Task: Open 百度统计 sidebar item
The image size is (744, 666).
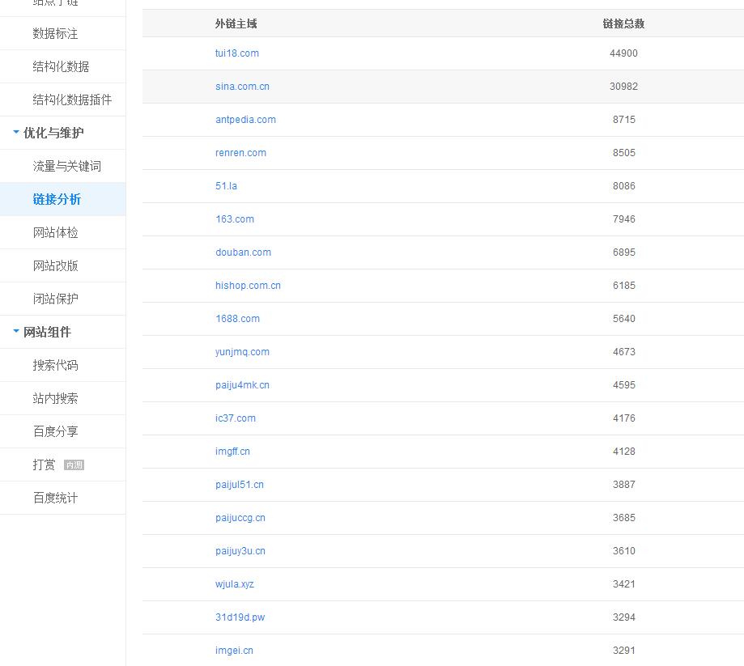Action: click(56, 498)
